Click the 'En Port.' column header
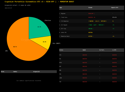 pos(102,50)
